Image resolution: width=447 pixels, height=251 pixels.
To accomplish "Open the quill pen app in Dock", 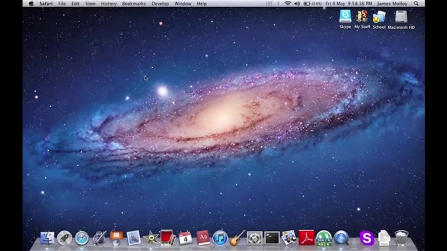I will (100, 238).
